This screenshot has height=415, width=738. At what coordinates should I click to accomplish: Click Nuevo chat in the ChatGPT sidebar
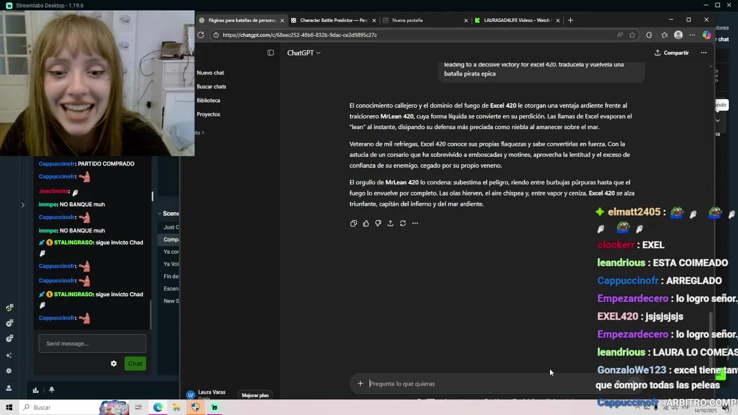(210, 73)
